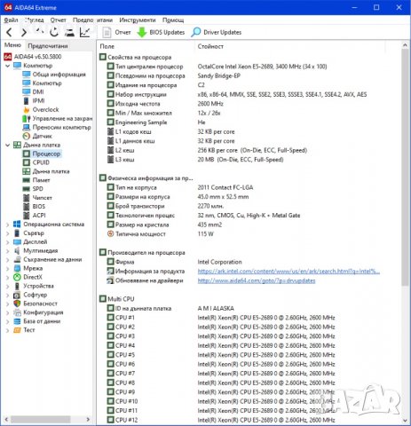Click the Софтуер icon
Screen dimensions: 411x426
17,295
